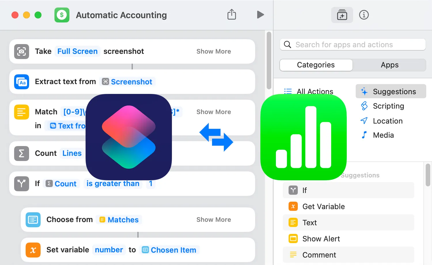Click the If action branch icon

(21, 183)
